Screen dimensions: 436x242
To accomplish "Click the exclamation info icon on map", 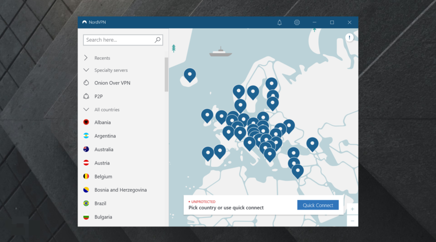I will pyautogui.click(x=349, y=37).
